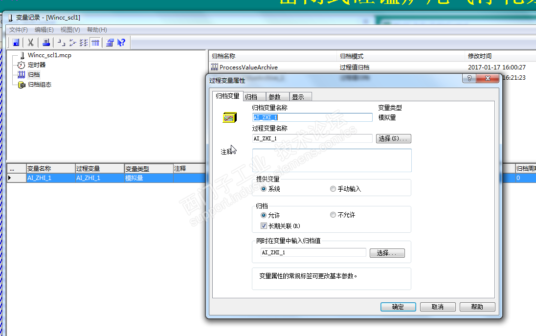Open properties toolbar icon
This screenshot has height=336, width=536.
click(110, 43)
